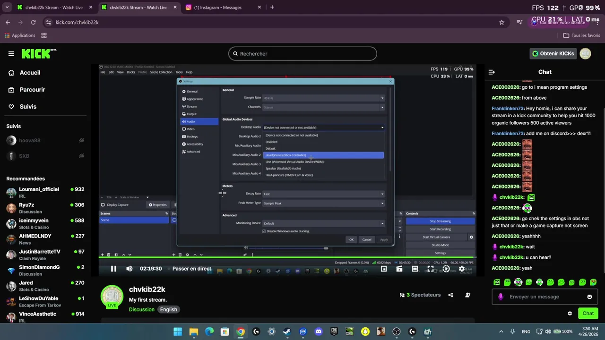Click the clip creation icon in player
Viewport: 605px width, 340px height.
point(399,269)
